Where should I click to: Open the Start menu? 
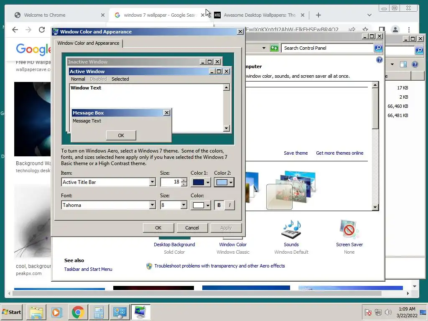[12, 312]
